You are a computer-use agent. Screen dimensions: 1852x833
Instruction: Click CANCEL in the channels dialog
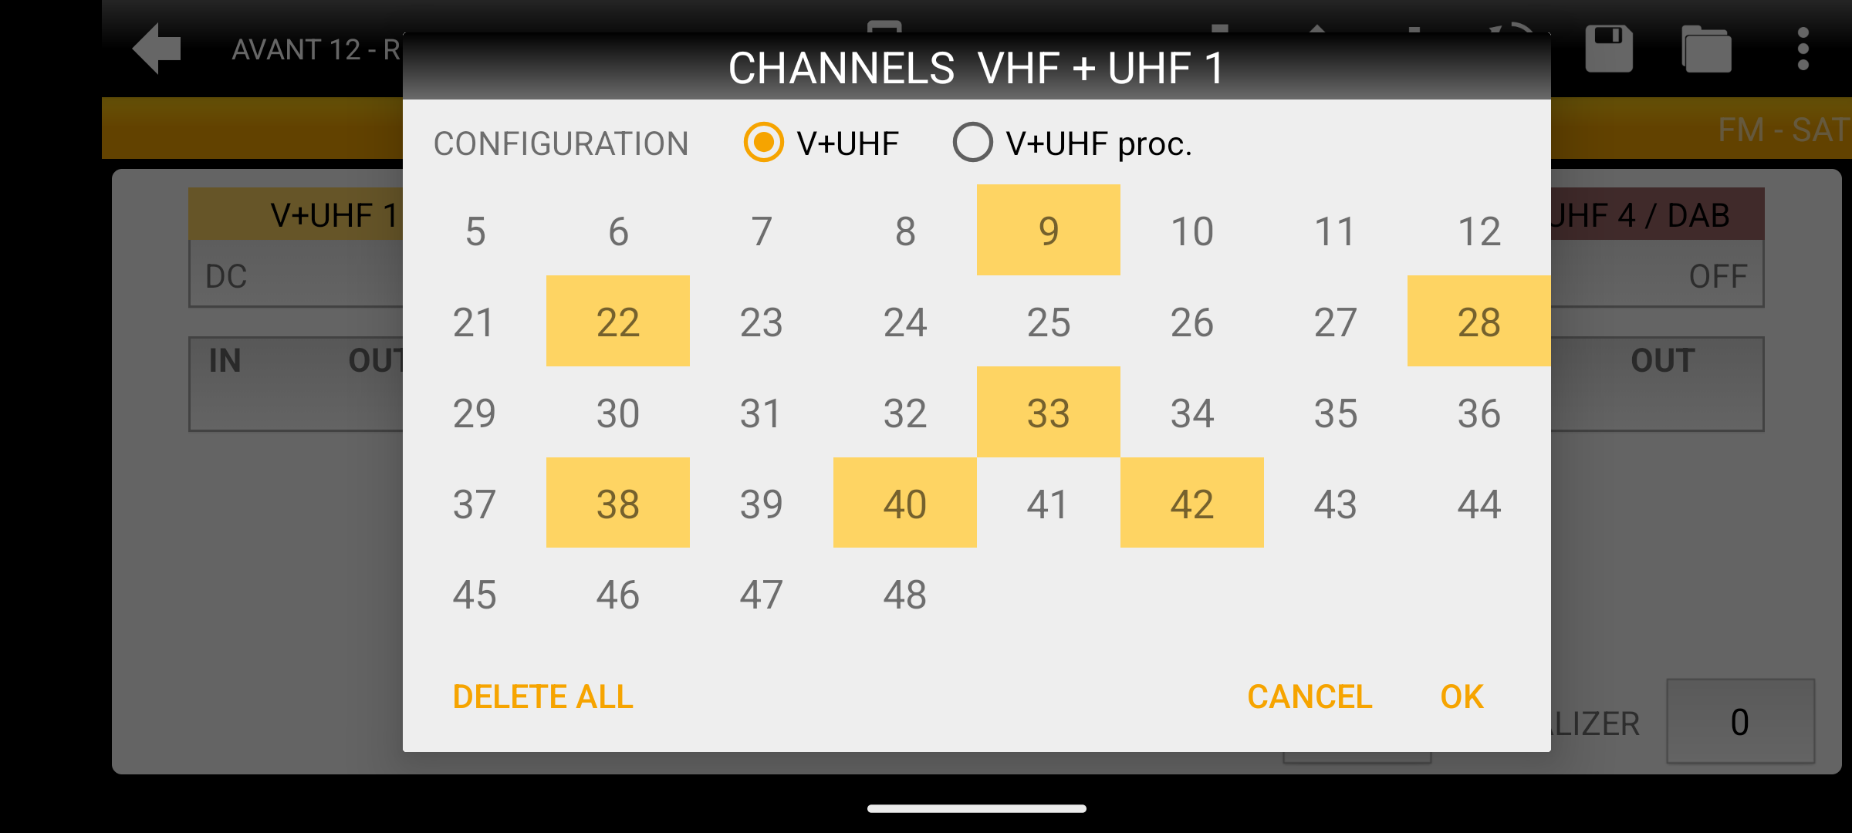(x=1310, y=696)
